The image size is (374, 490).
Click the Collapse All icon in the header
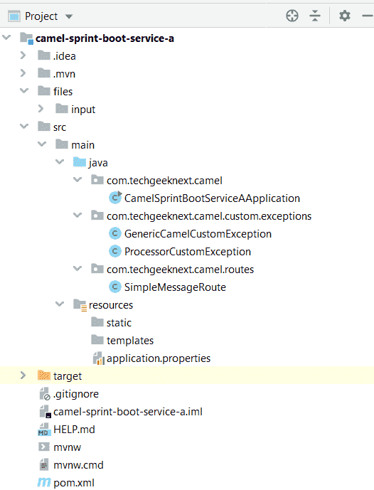click(x=315, y=16)
